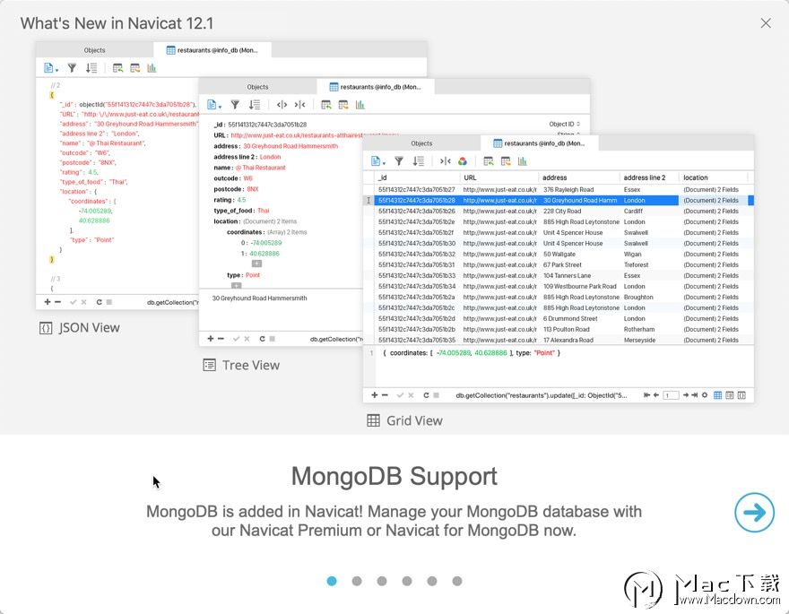
Task: Select restaurants tab in the Tree View window
Action: click(x=376, y=87)
